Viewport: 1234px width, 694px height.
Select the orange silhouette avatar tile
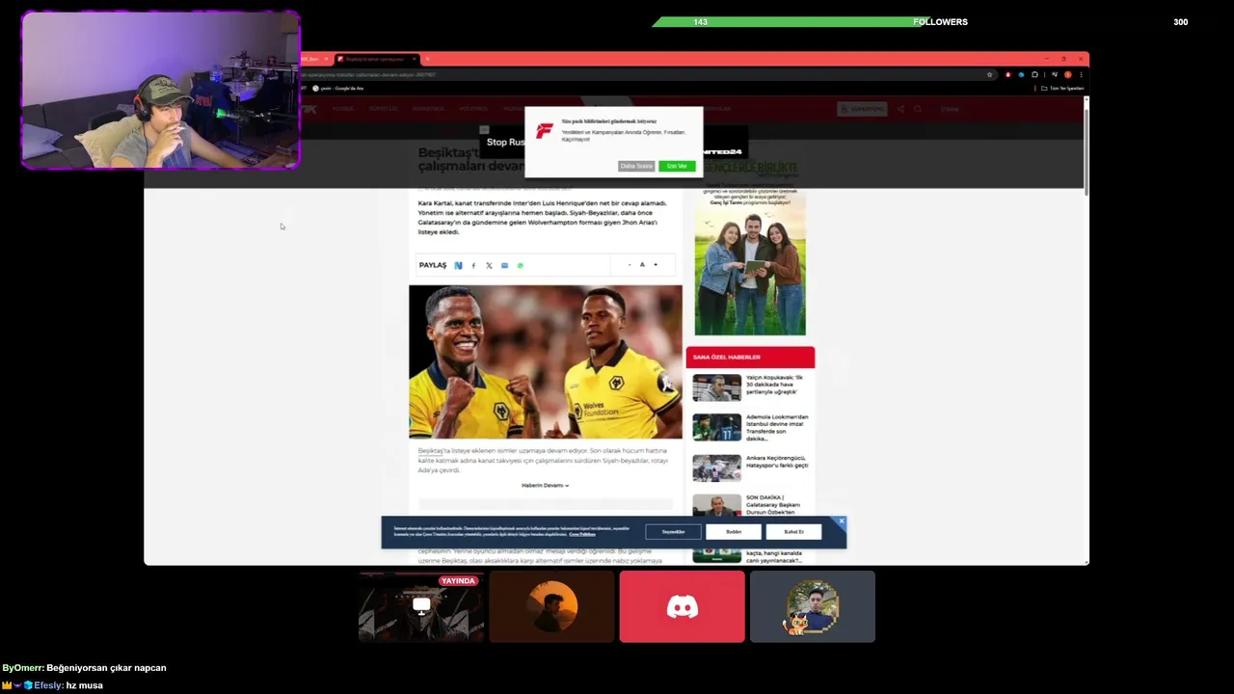coord(551,606)
